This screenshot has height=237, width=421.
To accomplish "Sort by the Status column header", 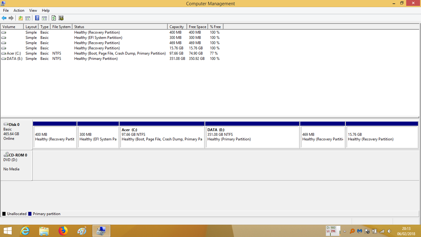I will click(x=120, y=27).
